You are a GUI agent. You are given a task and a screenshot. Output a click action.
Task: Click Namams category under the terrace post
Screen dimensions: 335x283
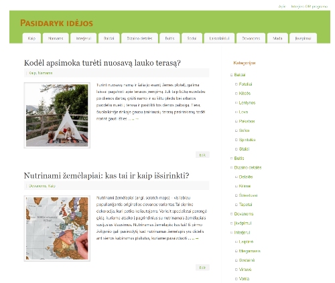click(x=45, y=73)
